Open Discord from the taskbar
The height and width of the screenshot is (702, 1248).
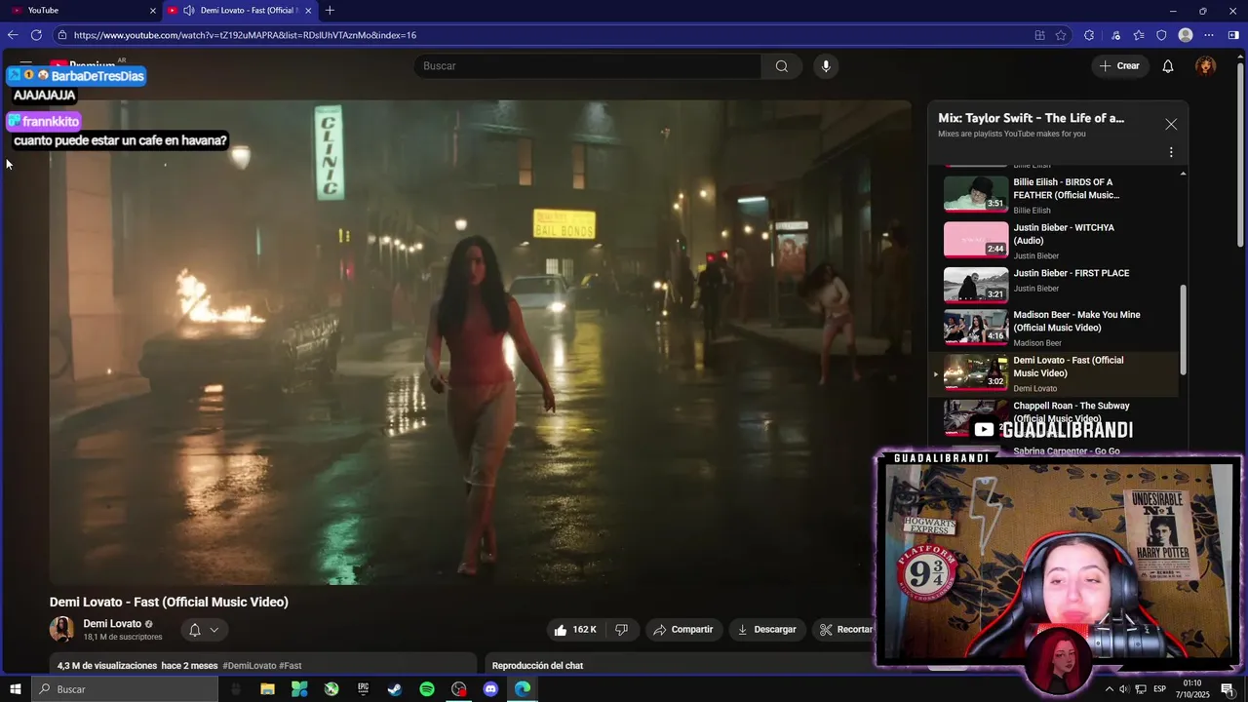[490, 689]
